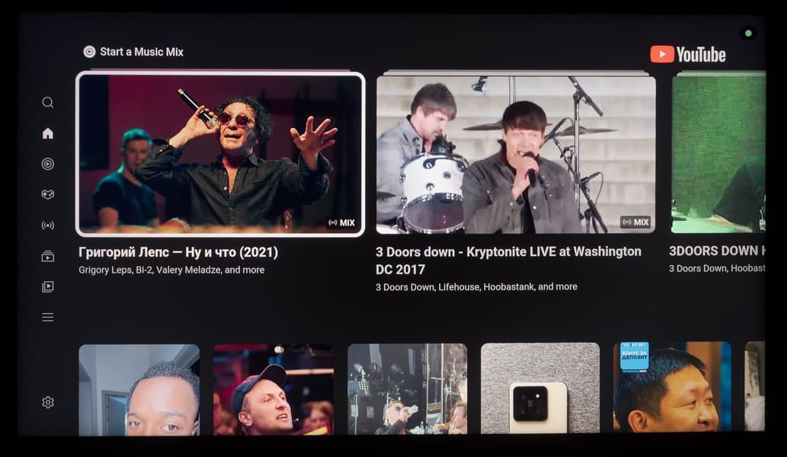Open the Music section sidebar icon
Viewport: 787px width, 457px height.
click(48, 164)
